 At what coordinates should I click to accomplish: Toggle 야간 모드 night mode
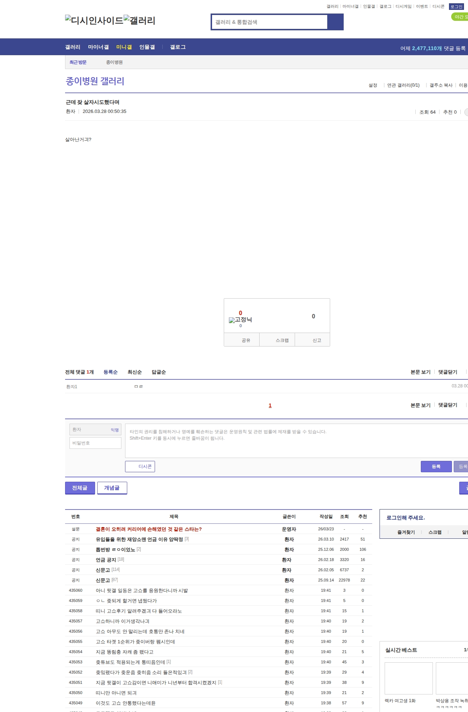pyautogui.click(x=460, y=17)
